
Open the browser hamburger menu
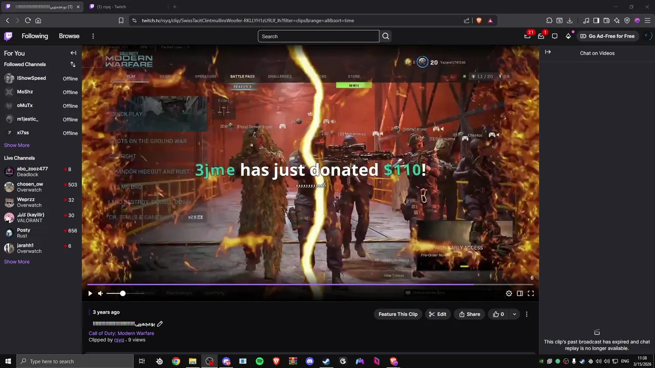tap(647, 20)
